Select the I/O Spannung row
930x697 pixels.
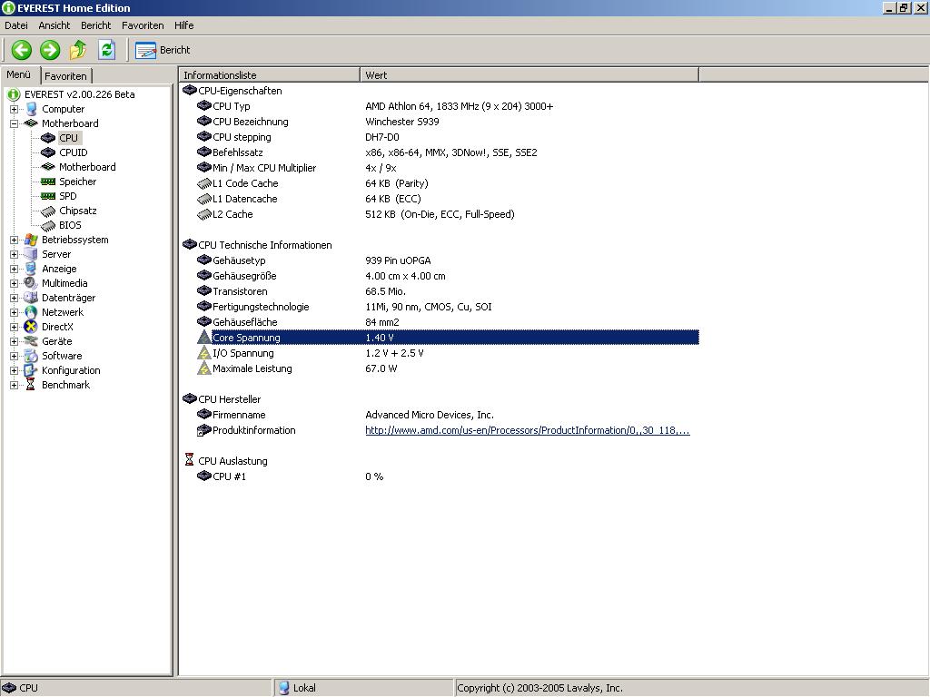pyautogui.click(x=439, y=353)
